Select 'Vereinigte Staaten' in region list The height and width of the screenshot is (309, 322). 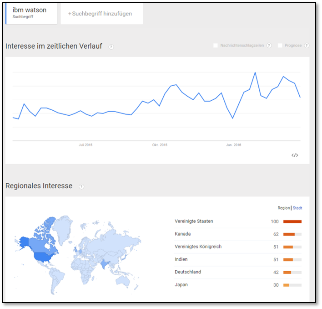click(194, 221)
